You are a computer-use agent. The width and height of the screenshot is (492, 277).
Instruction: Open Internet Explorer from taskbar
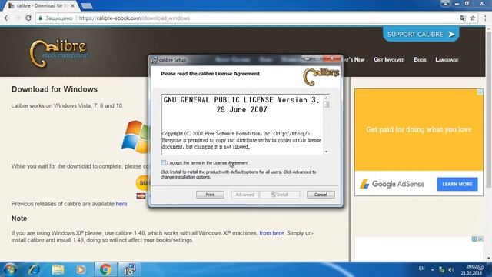pos(34,269)
